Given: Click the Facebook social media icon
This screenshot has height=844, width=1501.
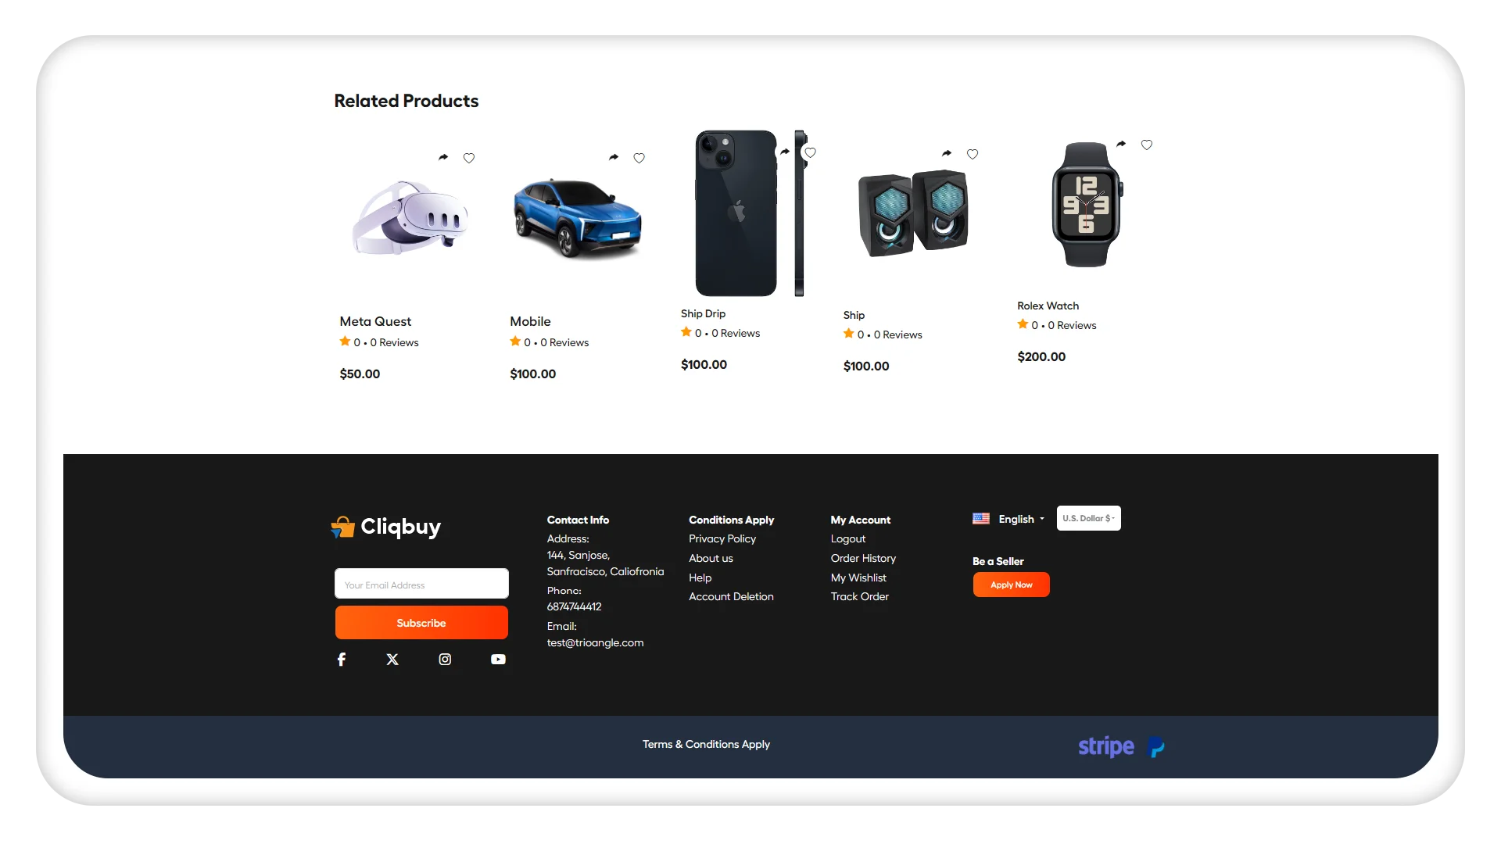Looking at the screenshot, I should [x=341, y=659].
